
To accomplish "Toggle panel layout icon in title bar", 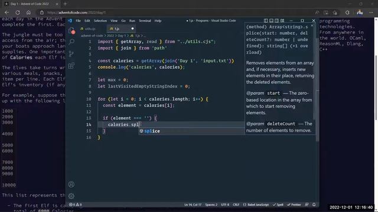I will 271,21.
